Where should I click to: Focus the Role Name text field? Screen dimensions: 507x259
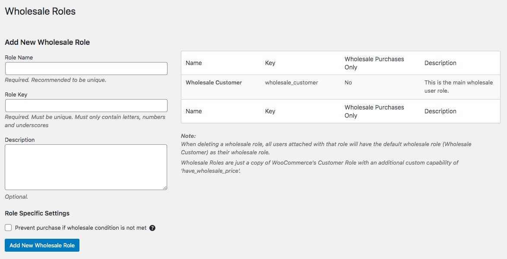[x=86, y=69]
